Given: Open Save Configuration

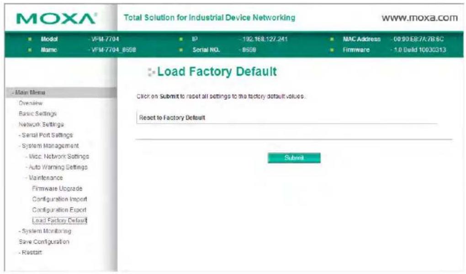Looking at the screenshot, I should (x=44, y=242).
